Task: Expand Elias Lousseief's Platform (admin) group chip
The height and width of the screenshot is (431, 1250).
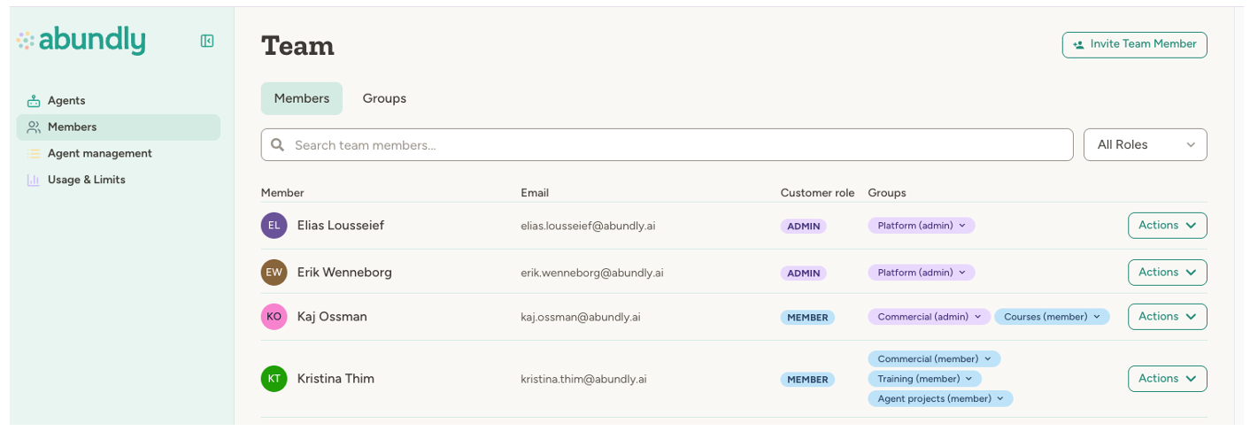Action: click(922, 226)
